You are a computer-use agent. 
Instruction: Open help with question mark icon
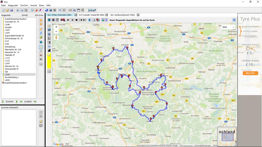(83, 10)
